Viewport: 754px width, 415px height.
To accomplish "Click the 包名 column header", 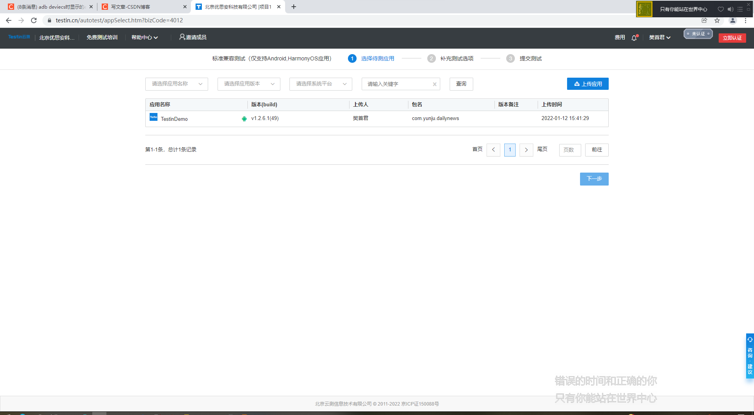I will (x=417, y=104).
